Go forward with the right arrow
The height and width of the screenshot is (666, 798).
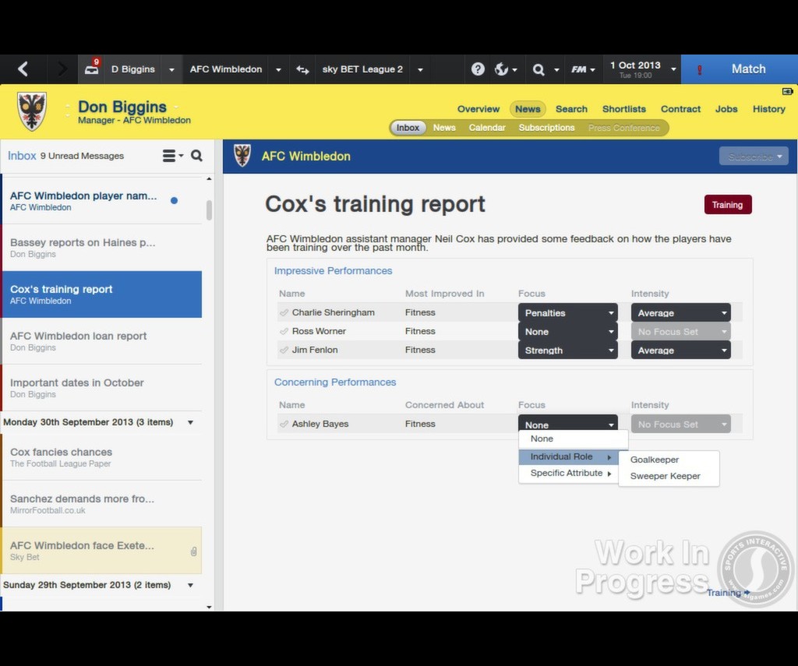pos(62,69)
